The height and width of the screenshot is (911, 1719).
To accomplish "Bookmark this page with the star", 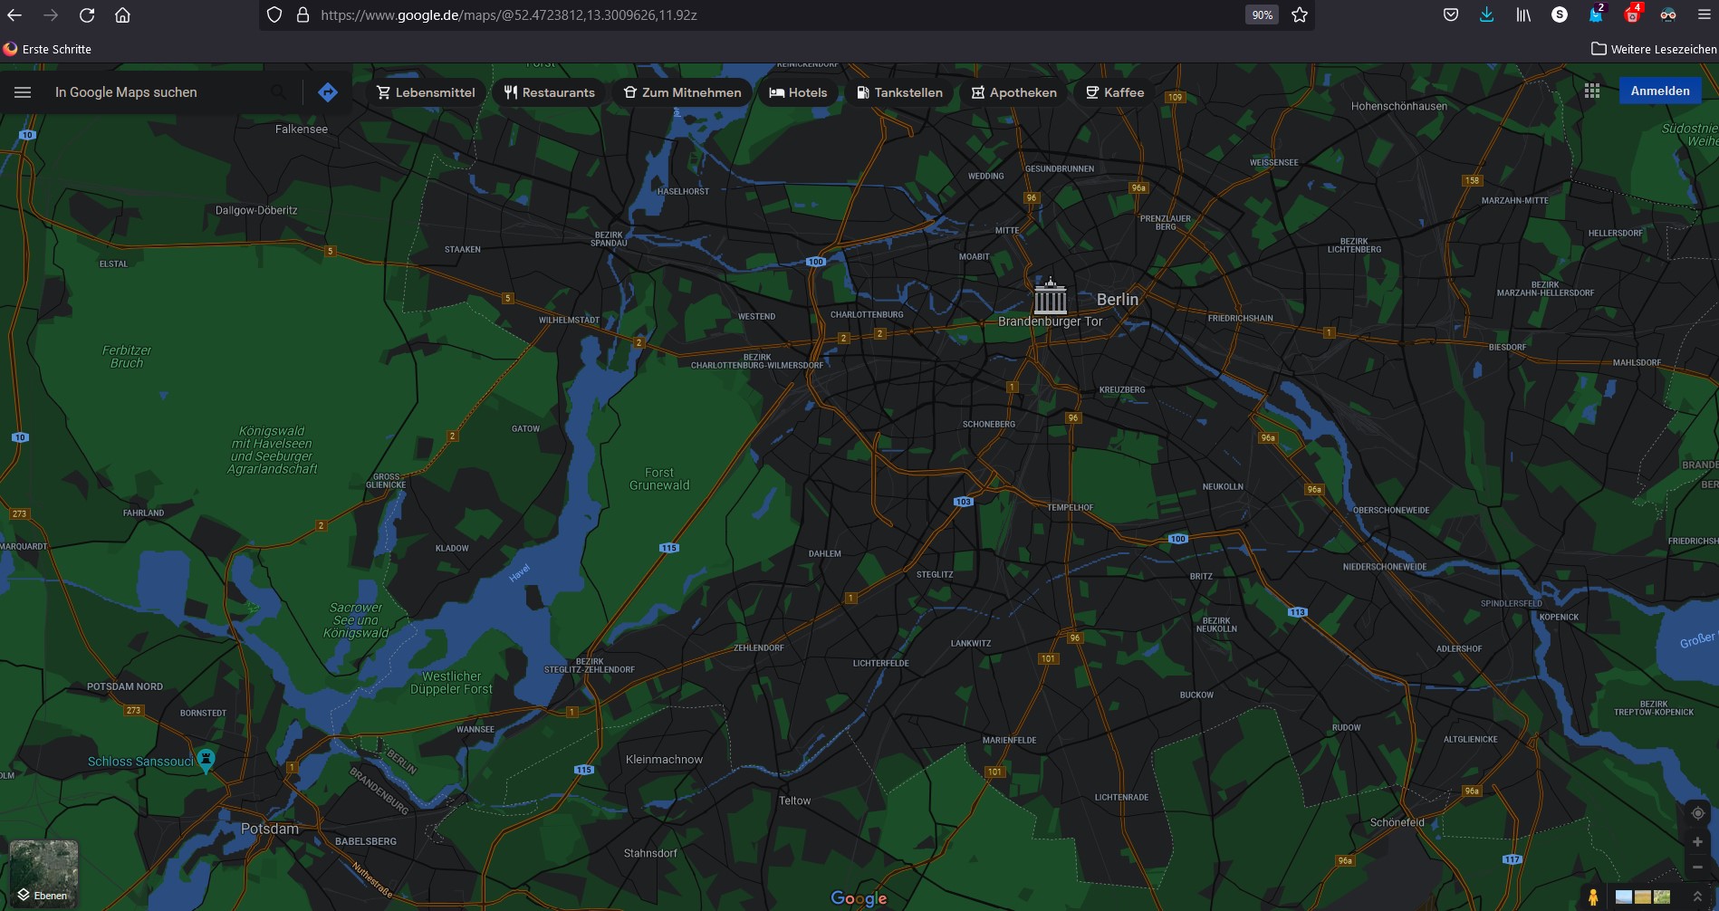I will click(1300, 14).
